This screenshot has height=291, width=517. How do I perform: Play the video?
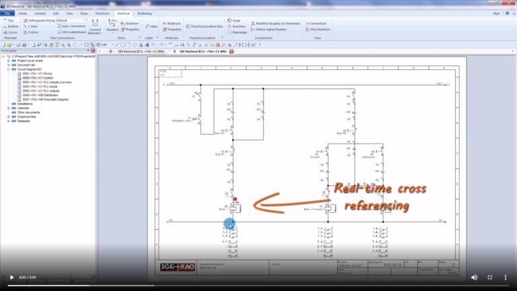(11, 278)
